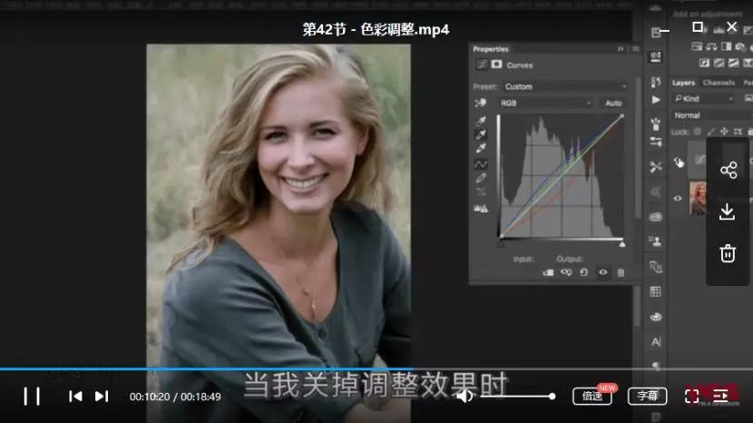753x423 pixels.
Task: Click the video progress bar
Action: [376, 369]
